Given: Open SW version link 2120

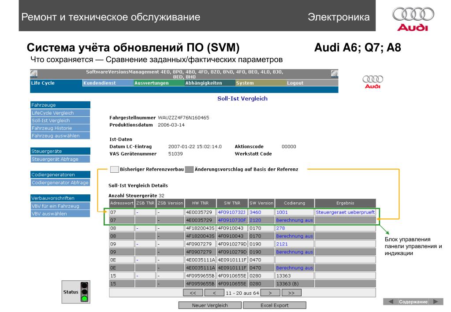Looking at the screenshot, I should tap(255, 220).
